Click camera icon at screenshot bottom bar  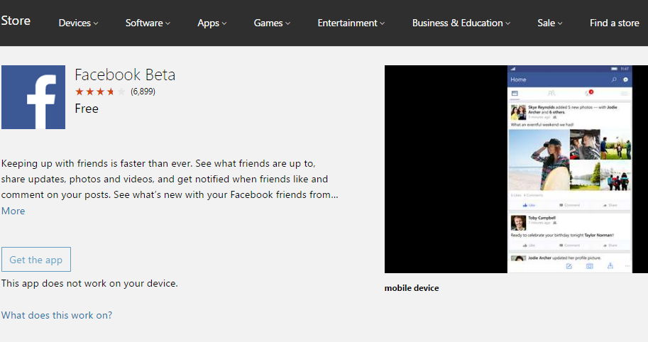tap(590, 266)
